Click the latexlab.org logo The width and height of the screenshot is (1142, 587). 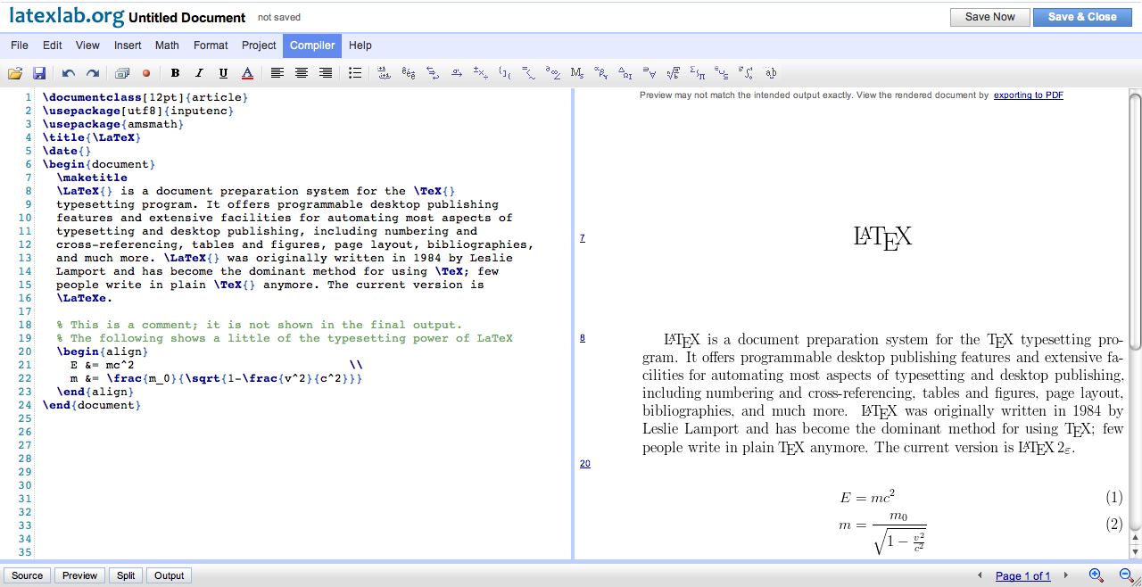[x=66, y=15]
